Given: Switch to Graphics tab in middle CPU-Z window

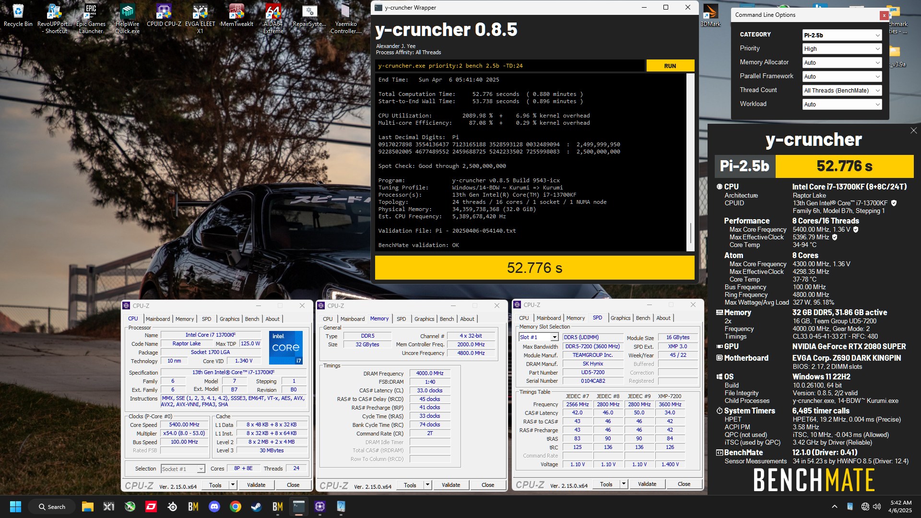Looking at the screenshot, I should click(x=425, y=319).
